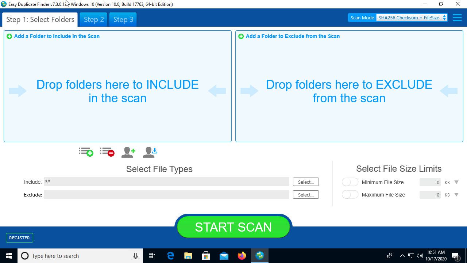Click the network tray icon

(x=411, y=256)
